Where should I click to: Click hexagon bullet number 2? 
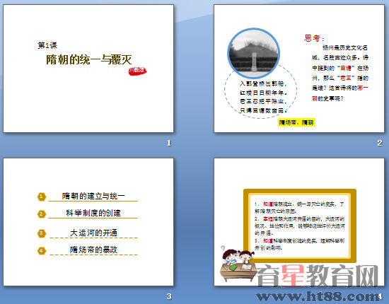[x=42, y=214]
